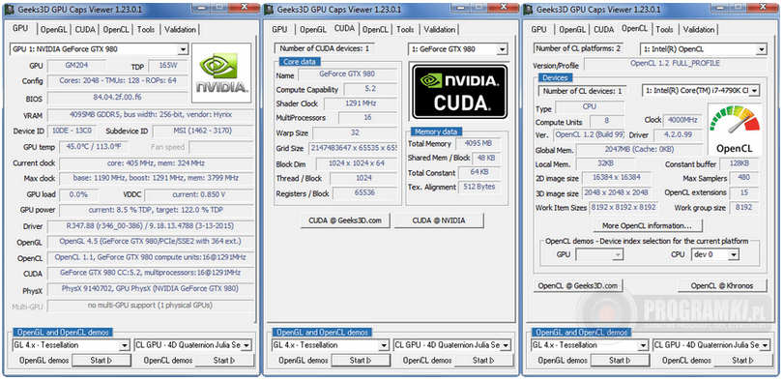Open GL 4.x - Tessellation dropdown in right window

(x=590, y=345)
